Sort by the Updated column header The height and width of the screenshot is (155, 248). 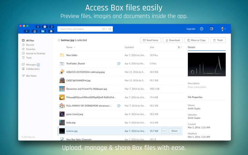coord(129,47)
